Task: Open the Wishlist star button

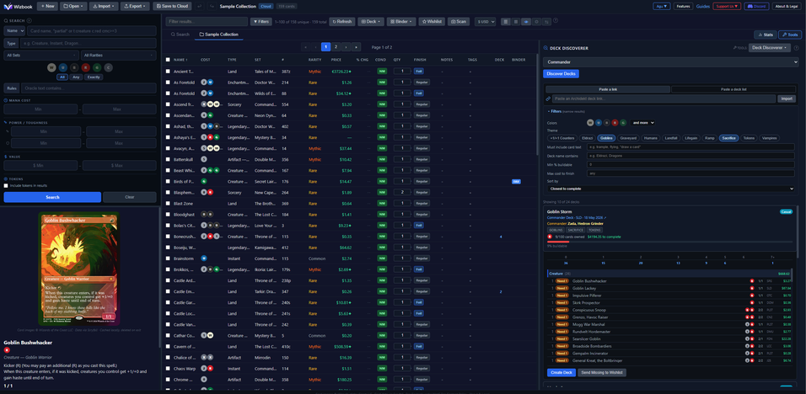Action: [432, 22]
